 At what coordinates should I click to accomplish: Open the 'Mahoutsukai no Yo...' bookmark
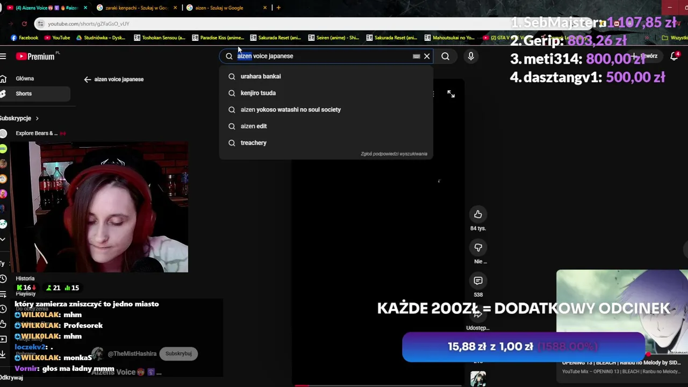(449, 38)
